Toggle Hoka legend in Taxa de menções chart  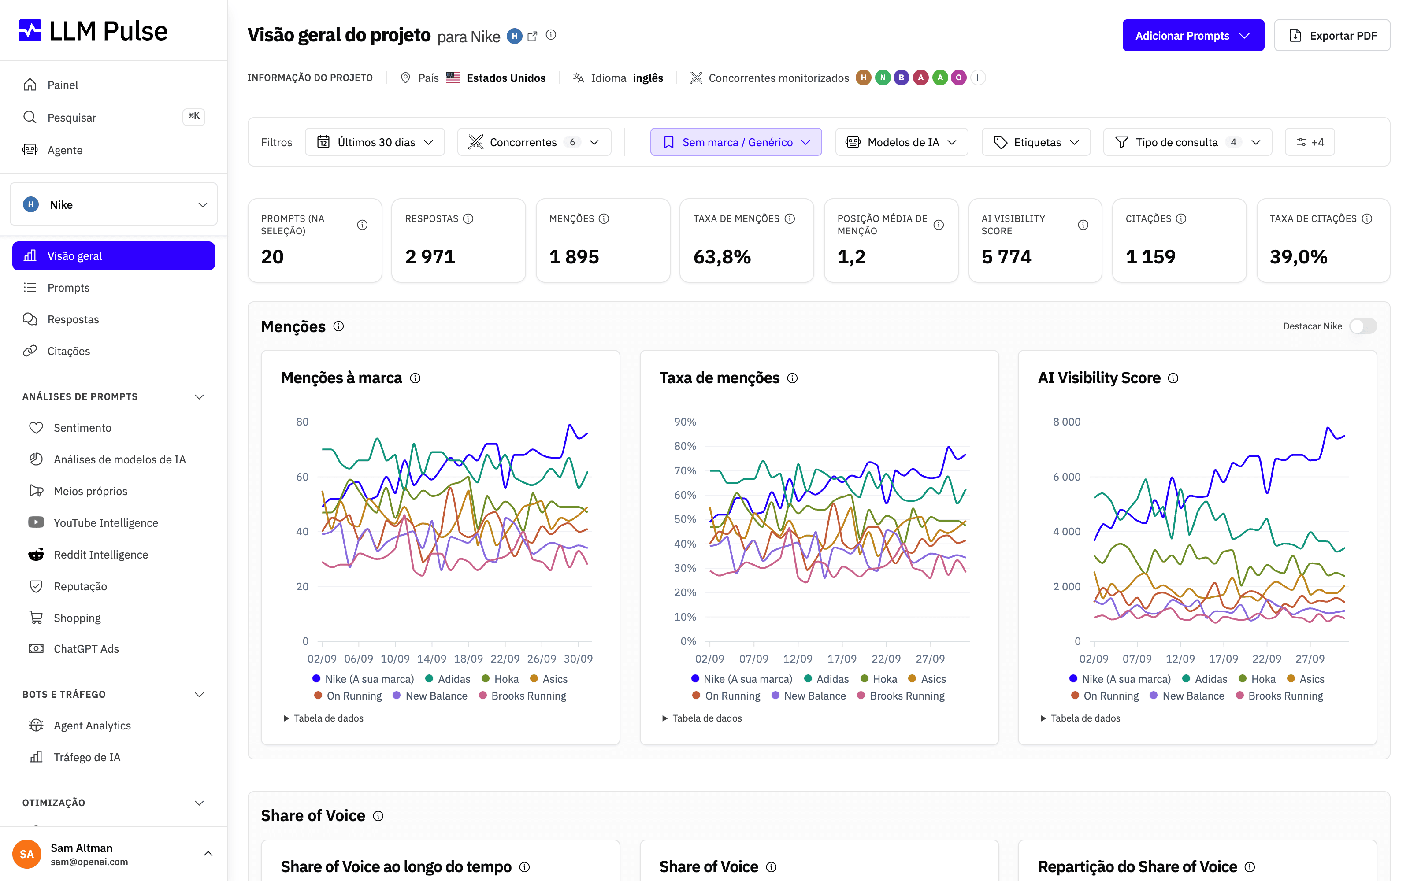coord(879,679)
